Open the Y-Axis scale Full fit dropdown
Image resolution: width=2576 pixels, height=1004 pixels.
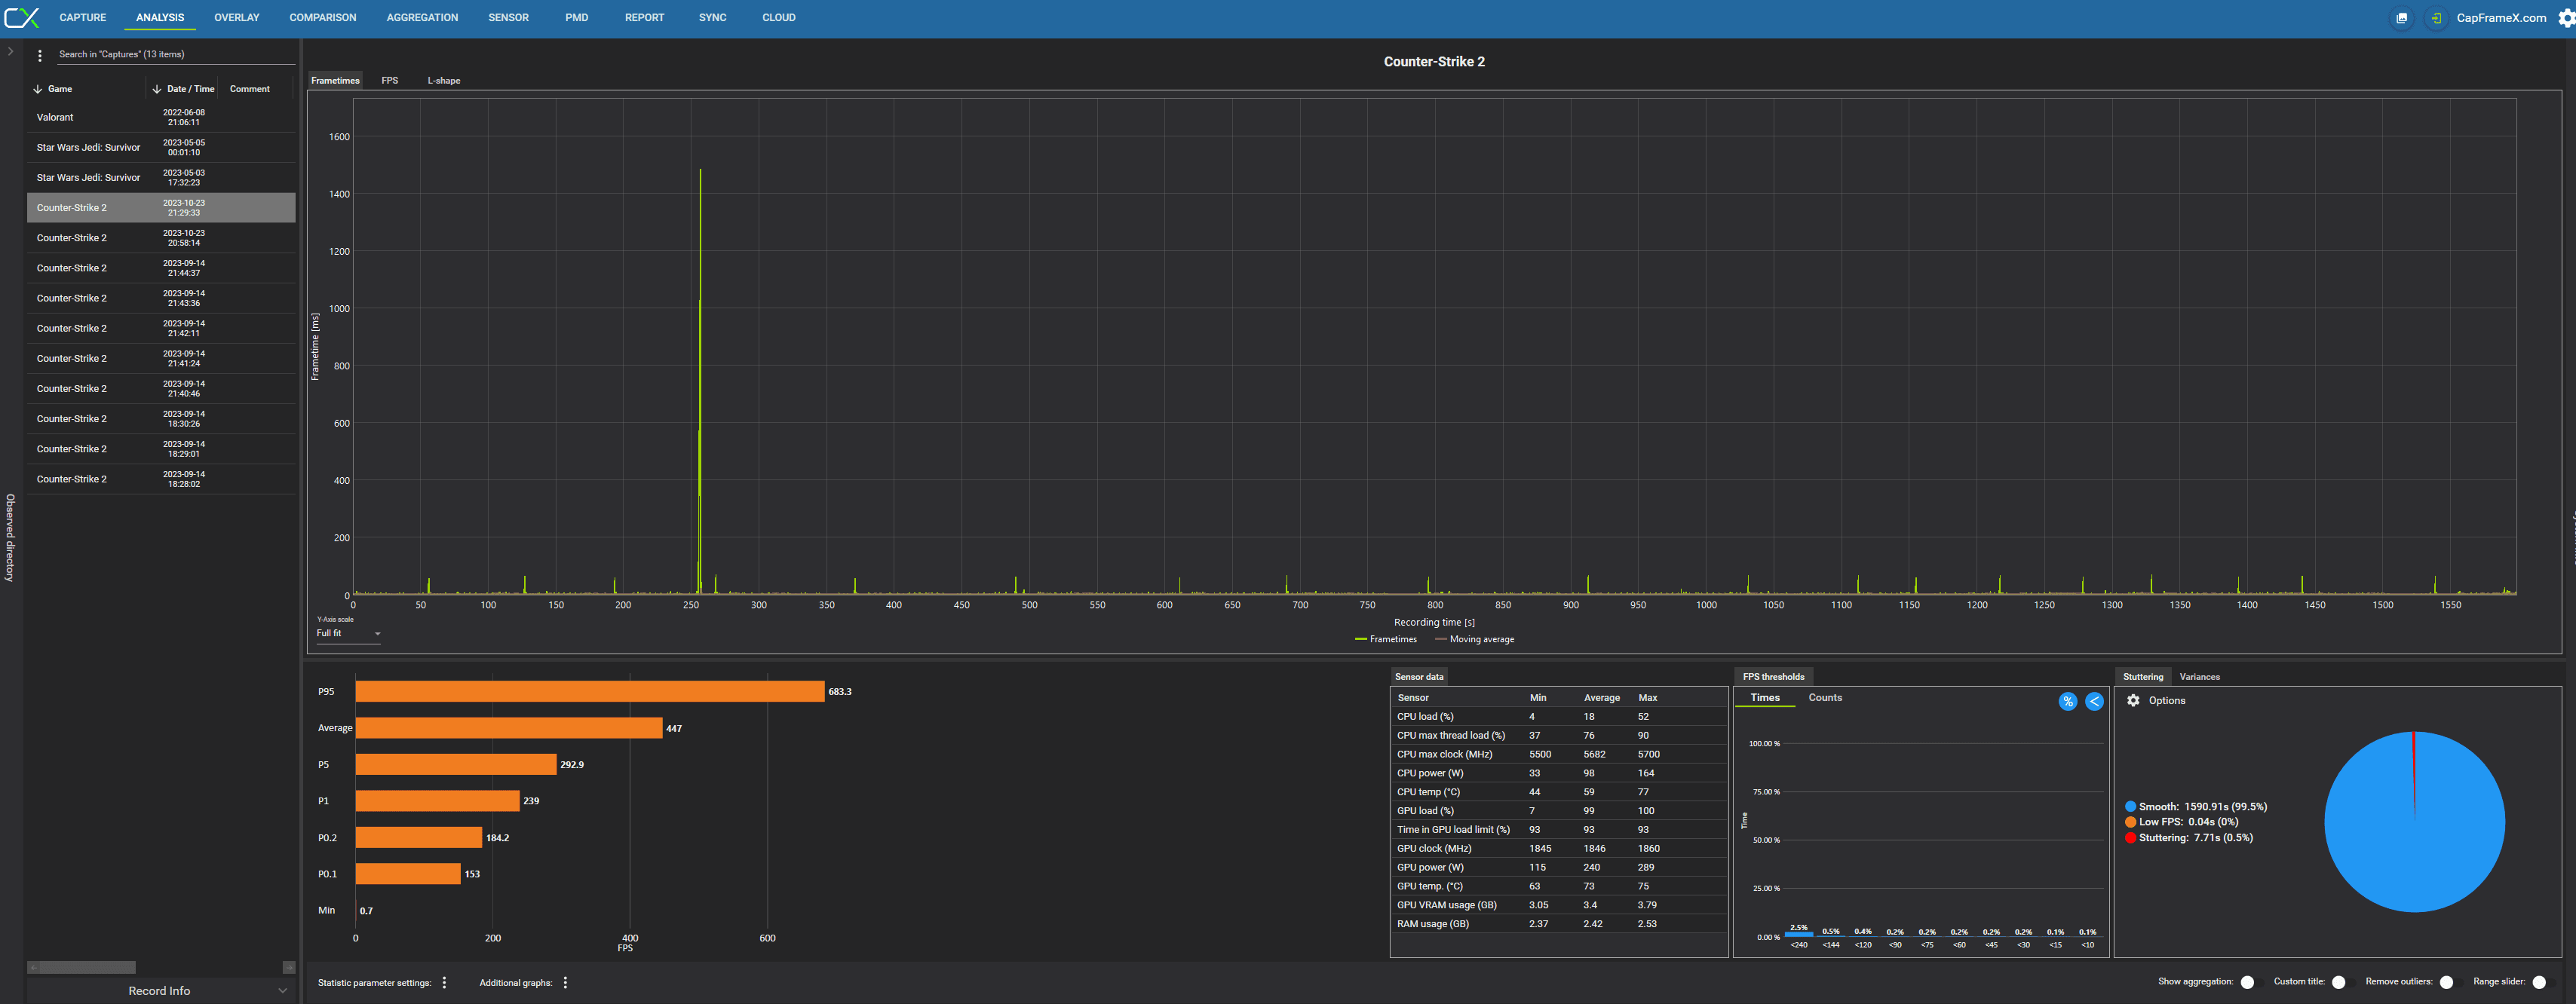point(348,633)
